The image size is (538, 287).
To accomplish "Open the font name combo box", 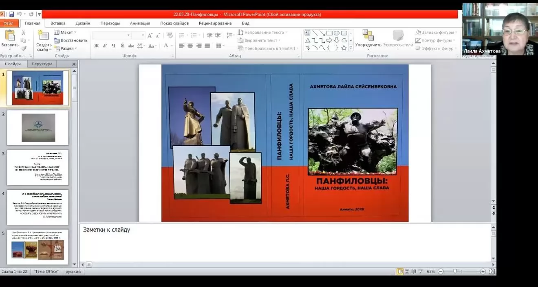I will pos(111,35).
